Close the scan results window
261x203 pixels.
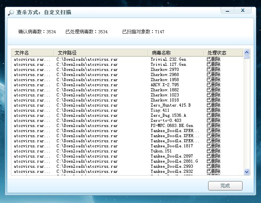pyautogui.click(x=243, y=10)
